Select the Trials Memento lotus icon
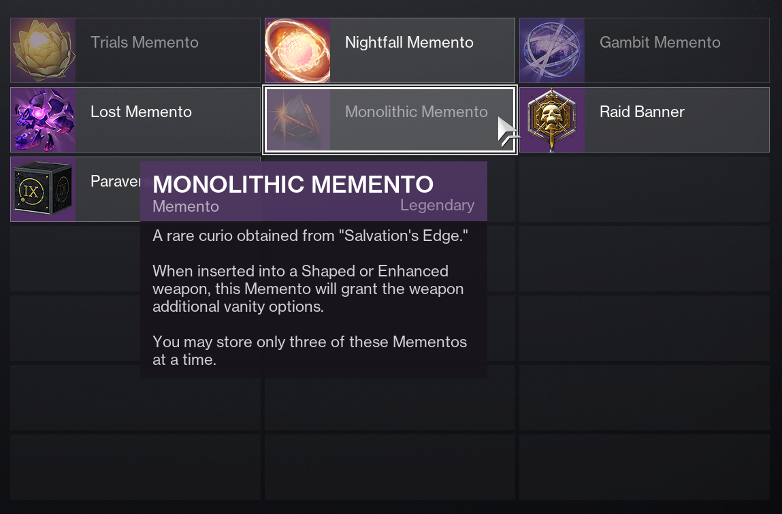 (42, 49)
